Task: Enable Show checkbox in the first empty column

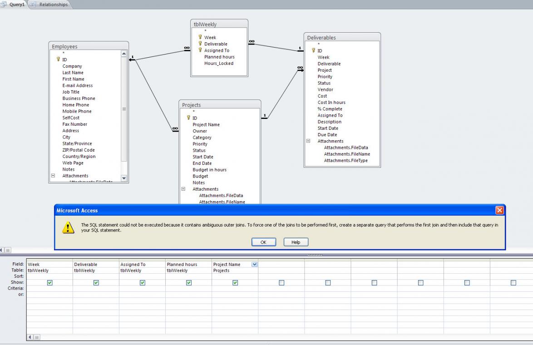Action: (281, 282)
